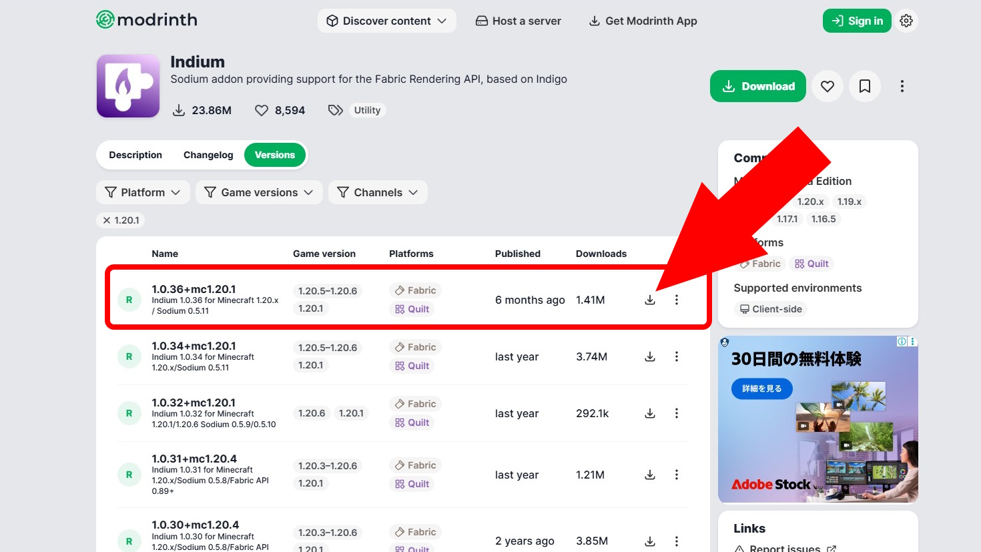Open the project's more options menu
This screenshot has width=981, height=552.
(902, 86)
